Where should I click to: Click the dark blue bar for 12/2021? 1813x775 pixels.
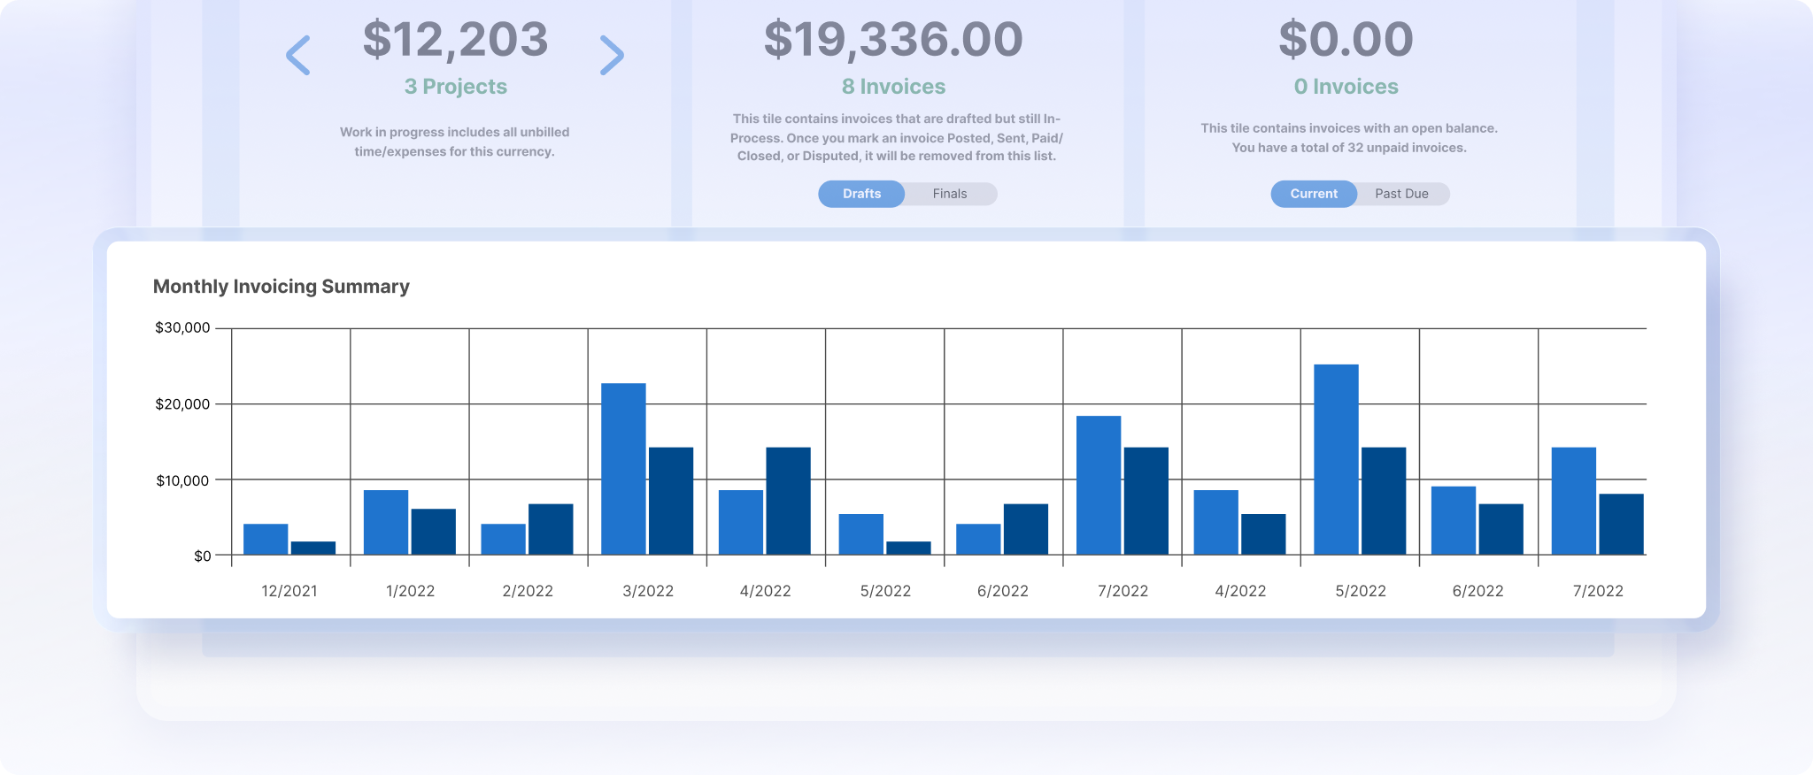313,548
